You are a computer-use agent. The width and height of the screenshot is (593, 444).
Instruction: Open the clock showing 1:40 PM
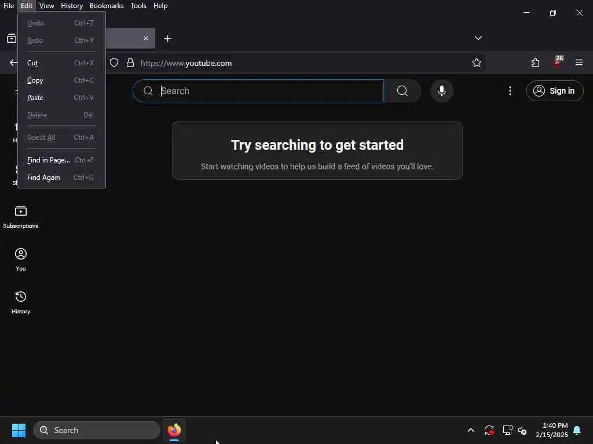pyautogui.click(x=552, y=430)
